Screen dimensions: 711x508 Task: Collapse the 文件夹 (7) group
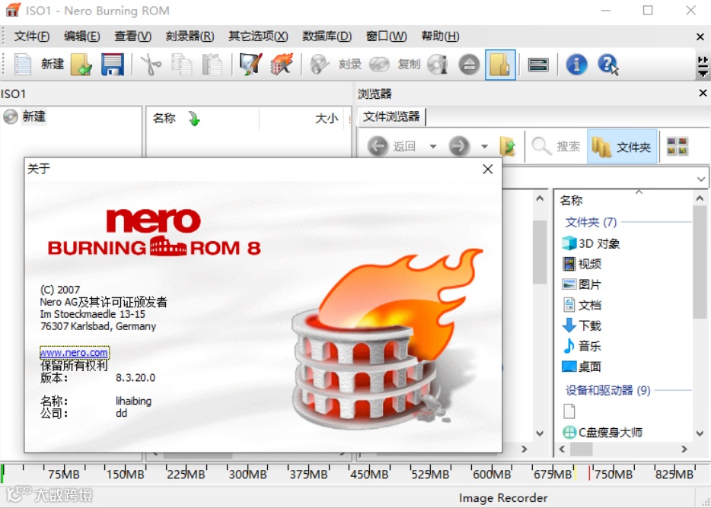591,222
